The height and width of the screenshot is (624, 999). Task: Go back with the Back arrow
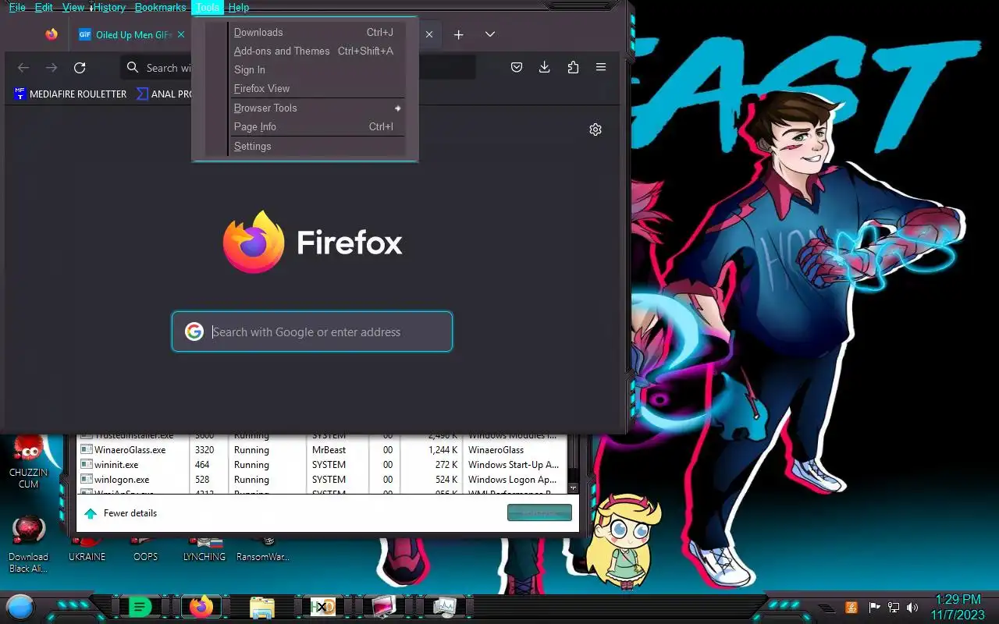point(23,68)
